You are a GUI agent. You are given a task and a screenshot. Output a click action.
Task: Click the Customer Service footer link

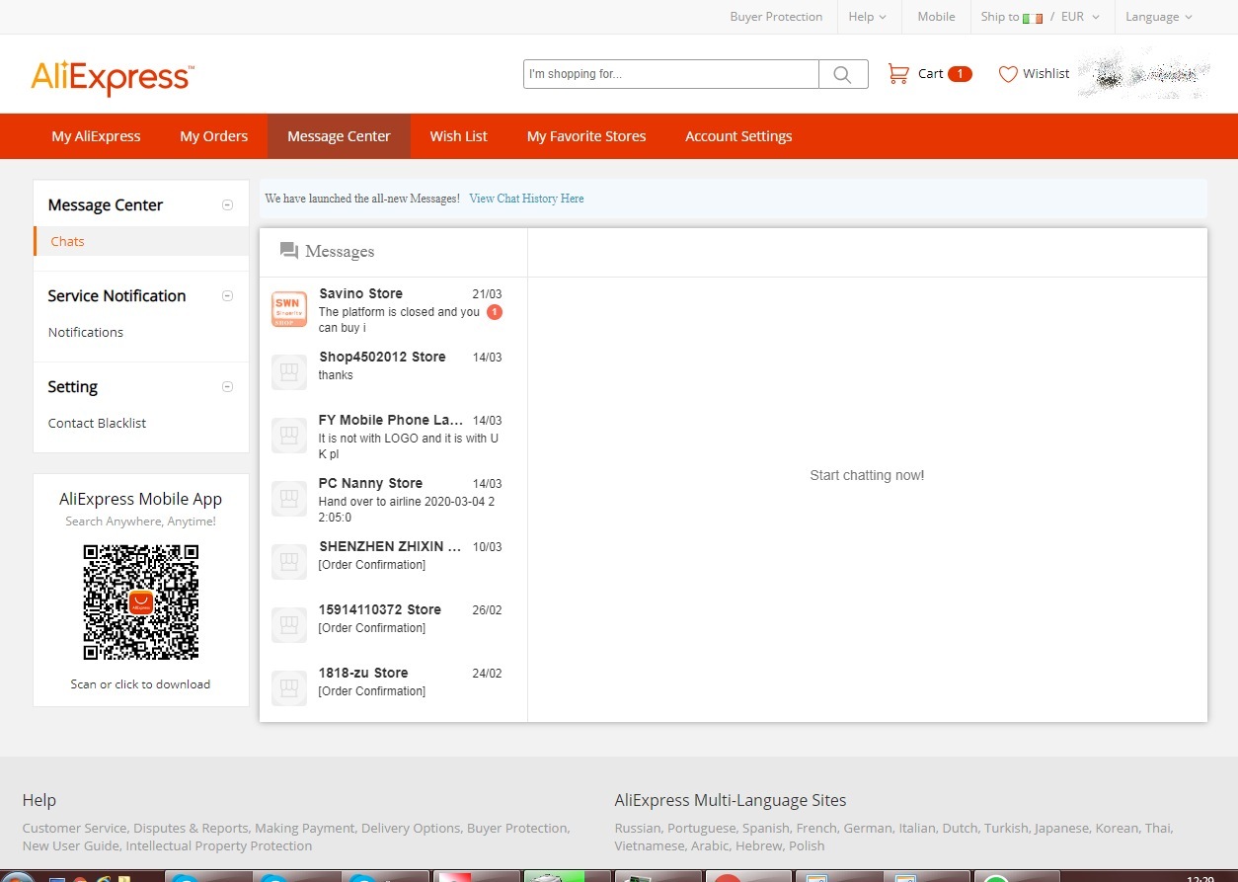[x=74, y=828]
